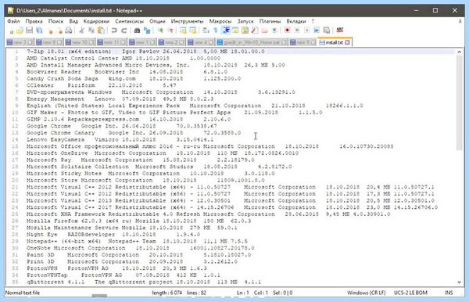Viewport: 469px width, 302px height.
Task: Click the ABC spell check icon
Action: [x=340, y=30]
